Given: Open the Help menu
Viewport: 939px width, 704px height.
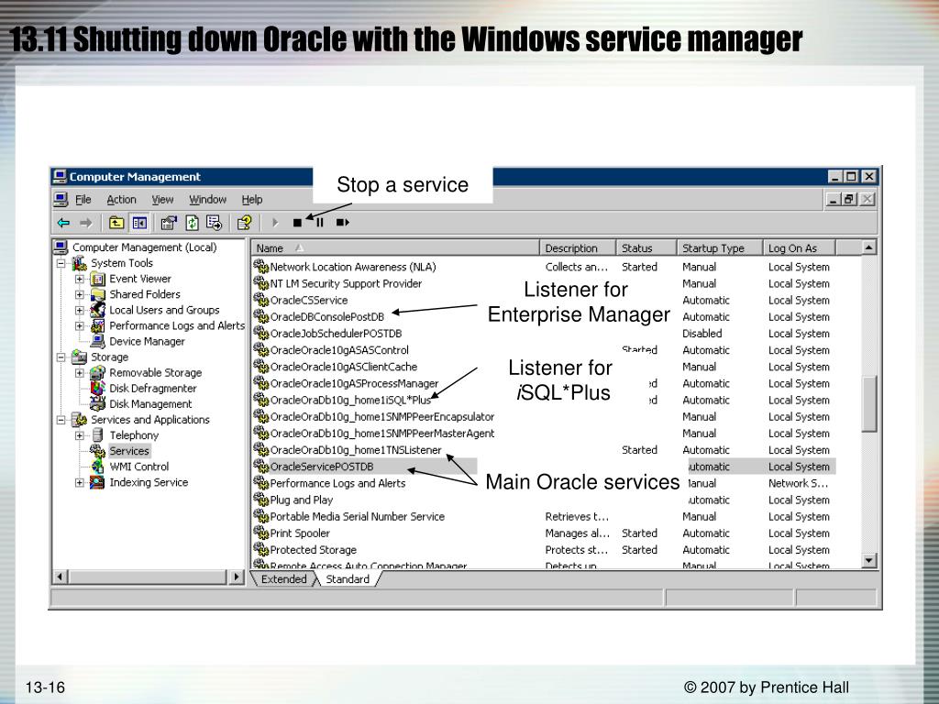Looking at the screenshot, I should click(x=252, y=199).
